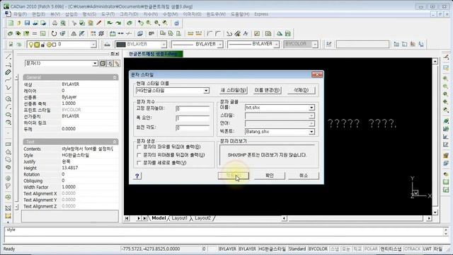453x255 pixels.
Task: Check 'output text vertically' (V) checkbox
Action: pyautogui.click(x=139, y=163)
